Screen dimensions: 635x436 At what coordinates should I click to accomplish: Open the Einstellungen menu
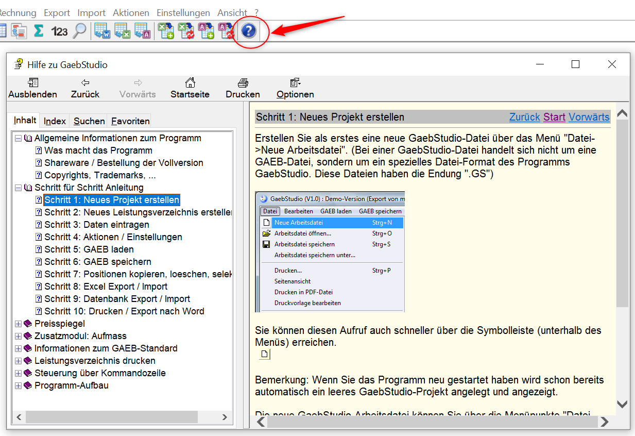click(x=183, y=13)
